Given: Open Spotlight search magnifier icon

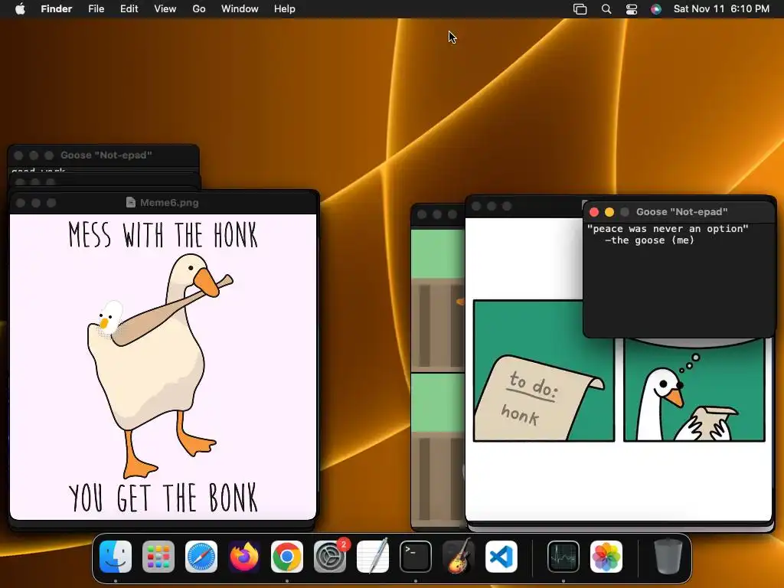Looking at the screenshot, I should [606, 9].
